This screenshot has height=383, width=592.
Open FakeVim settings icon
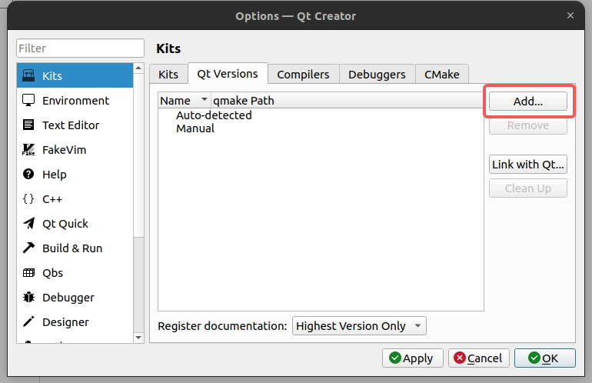28,149
